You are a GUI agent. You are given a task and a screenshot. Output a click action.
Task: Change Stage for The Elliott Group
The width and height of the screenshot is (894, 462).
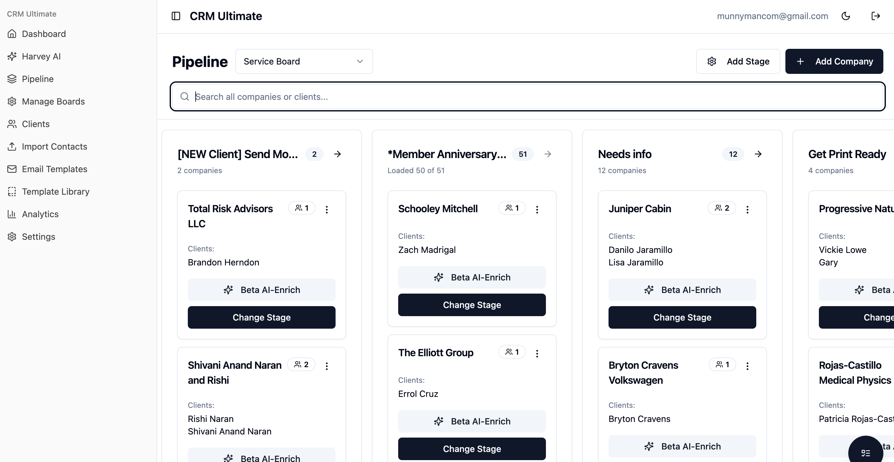[472, 449]
